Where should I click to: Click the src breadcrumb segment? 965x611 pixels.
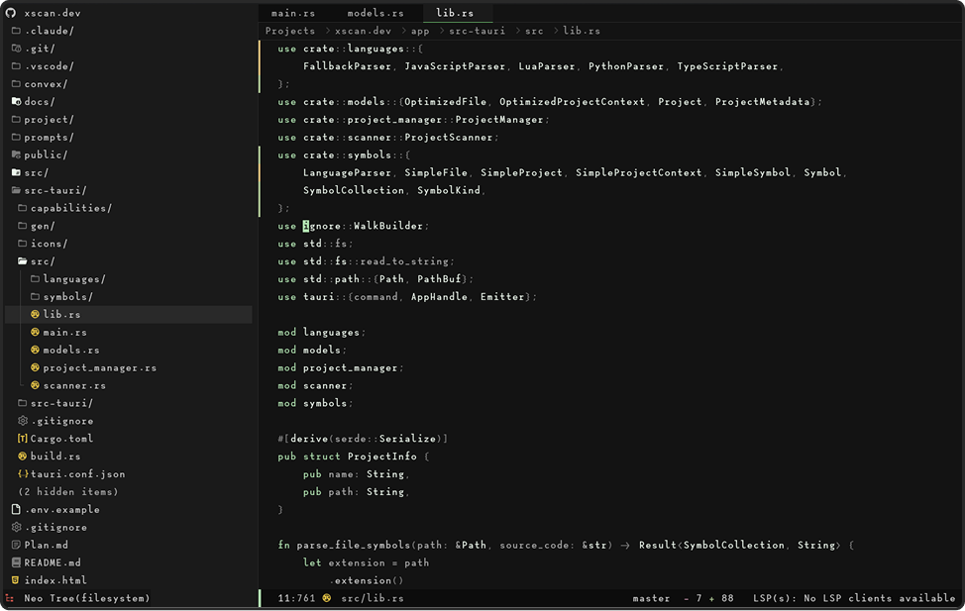(534, 31)
